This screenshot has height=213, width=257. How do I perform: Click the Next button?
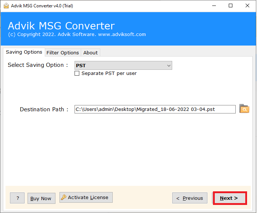pos(230,198)
